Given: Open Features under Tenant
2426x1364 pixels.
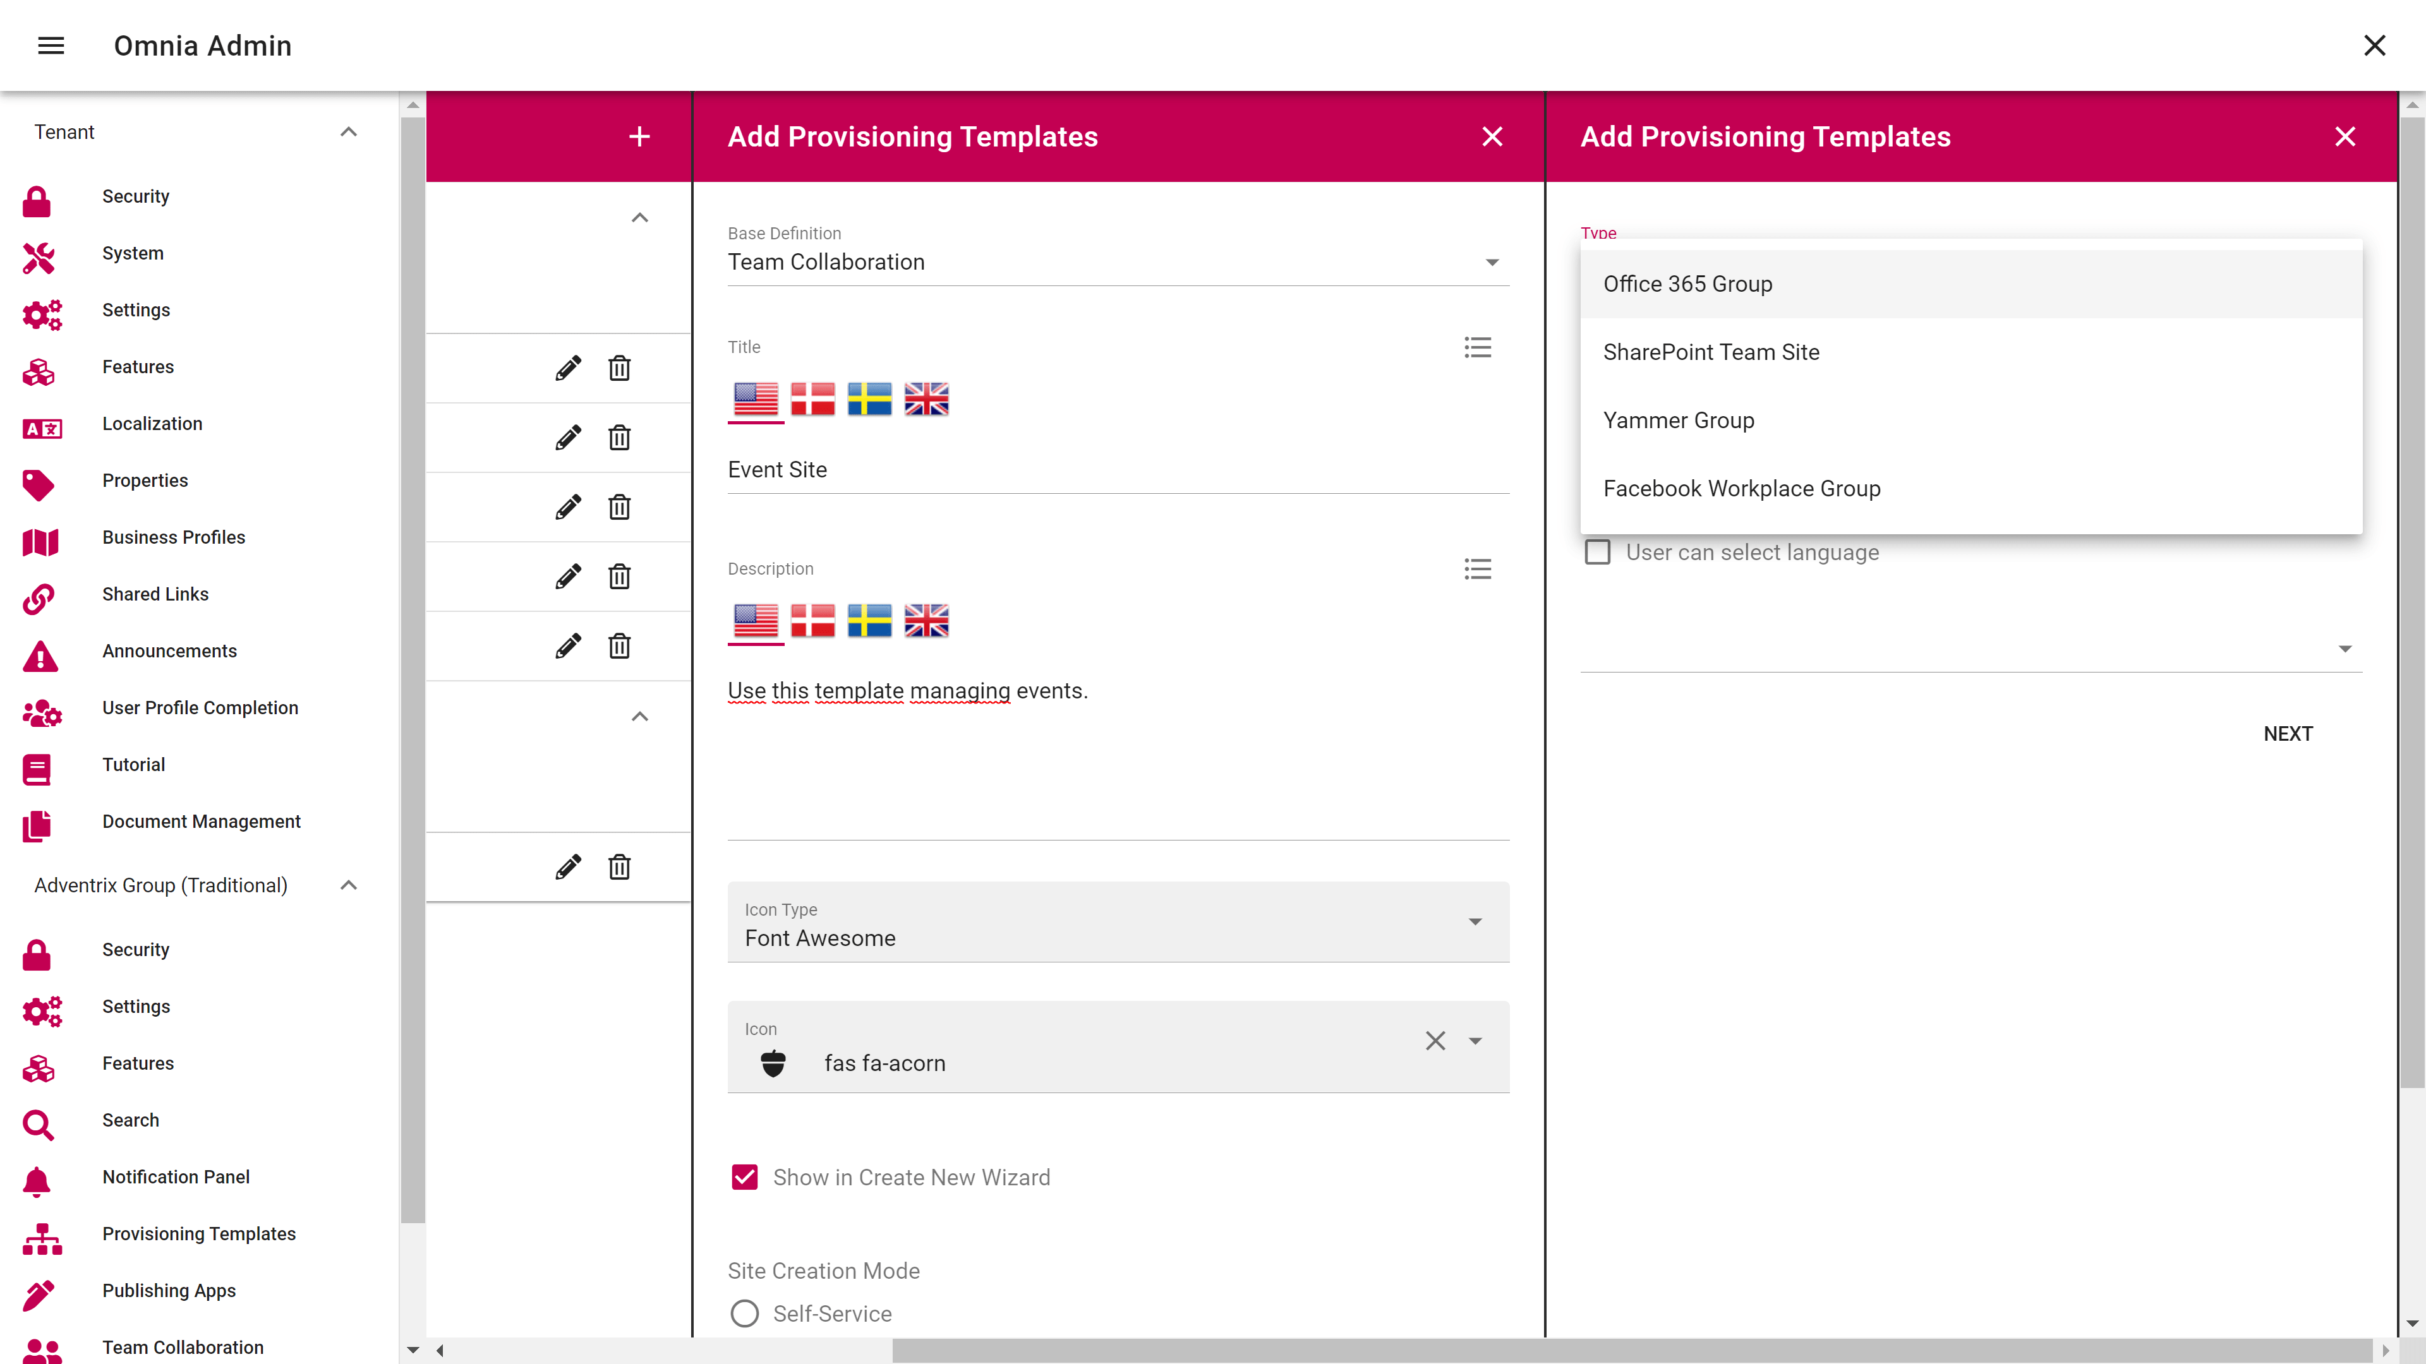Looking at the screenshot, I should click(x=138, y=366).
